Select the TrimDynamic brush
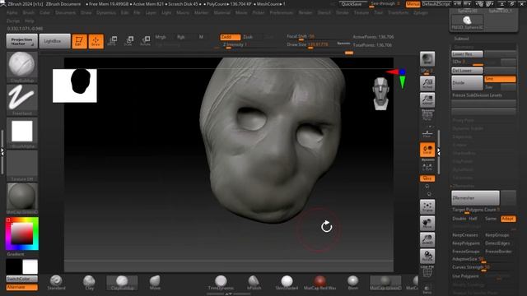Image resolution: width=527 pixels, height=296 pixels. coord(221,283)
